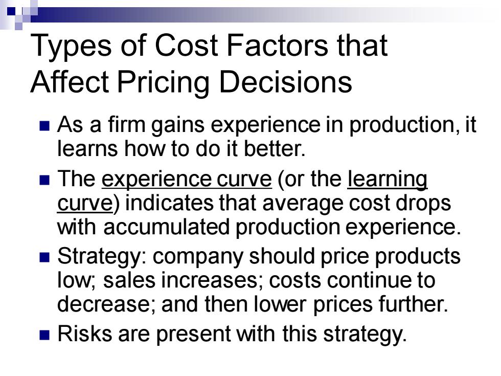Click the text 'with accumulated production experience.'

point(259,227)
